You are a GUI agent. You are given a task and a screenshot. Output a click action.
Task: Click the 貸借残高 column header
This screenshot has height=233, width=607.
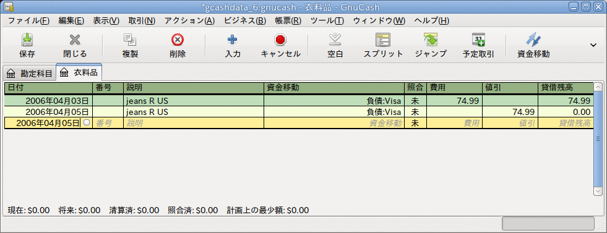coord(566,88)
